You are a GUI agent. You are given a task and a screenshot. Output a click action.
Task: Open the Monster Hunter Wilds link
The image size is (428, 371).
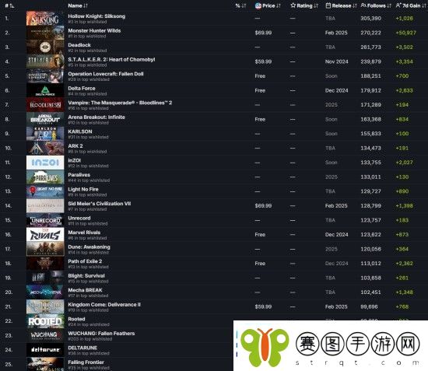coord(94,30)
